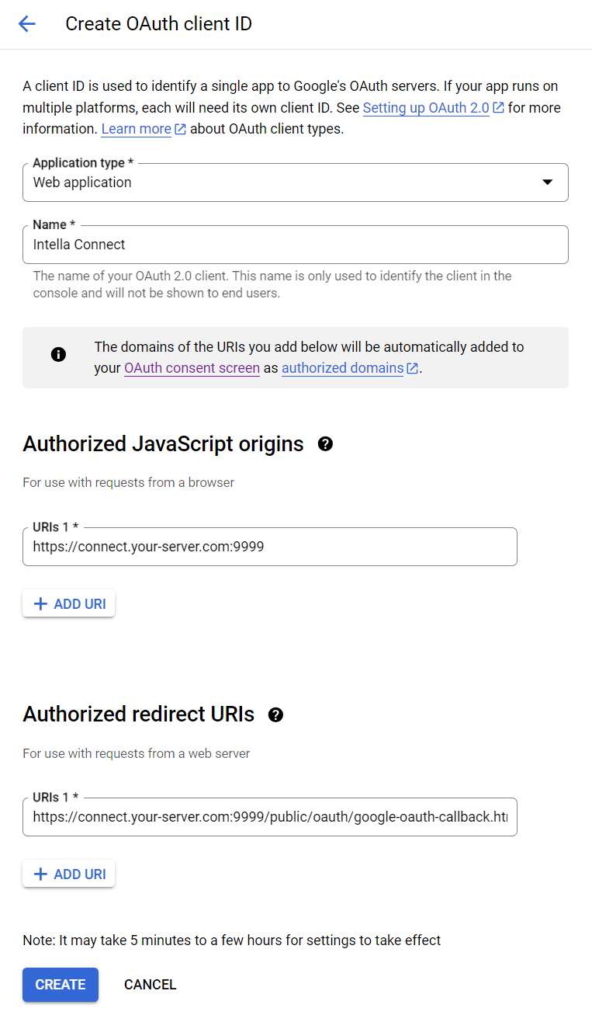Focus the redirect URIs 1 input field
Image resolution: width=592 pixels, height=1022 pixels.
pos(270,817)
